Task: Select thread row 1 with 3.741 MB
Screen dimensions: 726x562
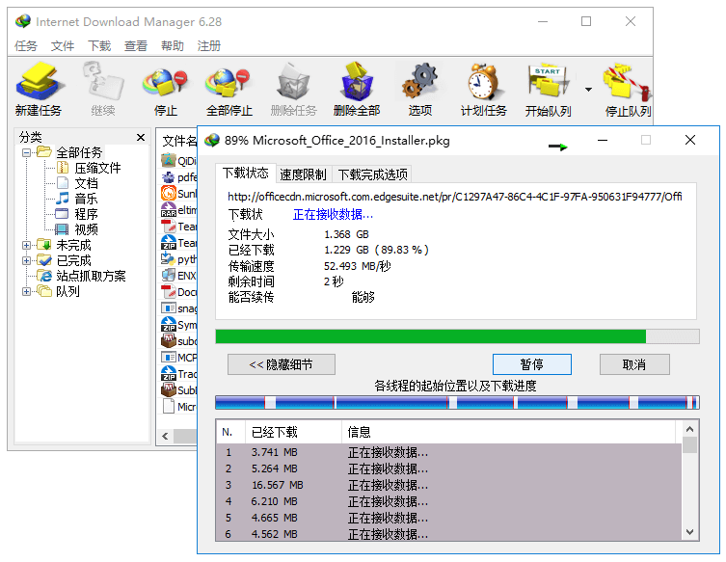Action: click(448, 452)
